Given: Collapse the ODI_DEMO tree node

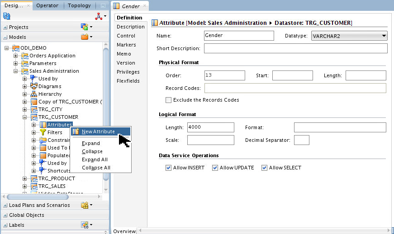Looking at the screenshot, I should tap(6, 48).
